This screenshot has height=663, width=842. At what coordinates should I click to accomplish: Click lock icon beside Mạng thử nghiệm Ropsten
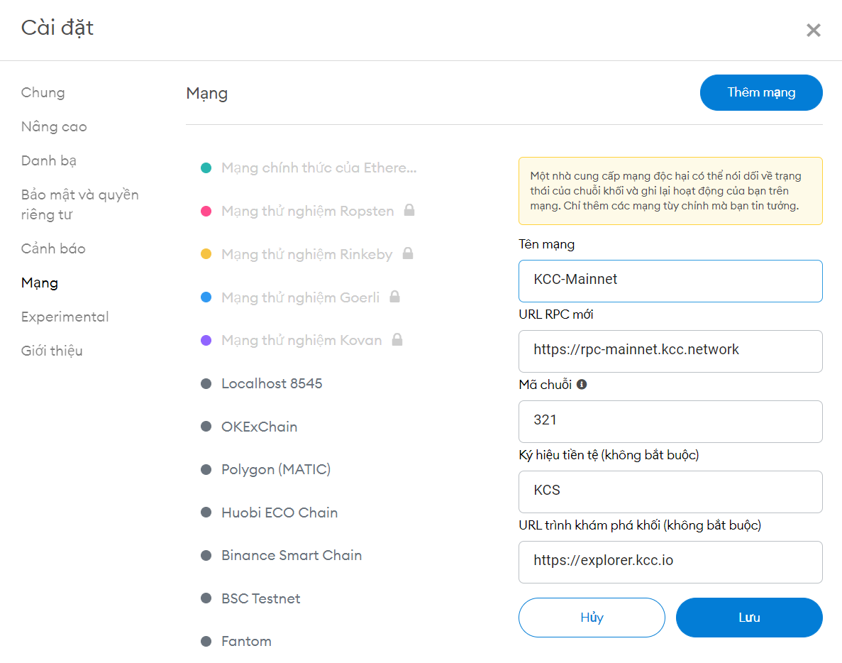(409, 210)
